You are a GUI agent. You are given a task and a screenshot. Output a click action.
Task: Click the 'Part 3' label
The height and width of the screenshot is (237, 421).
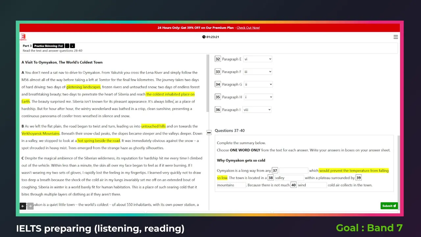27,46
